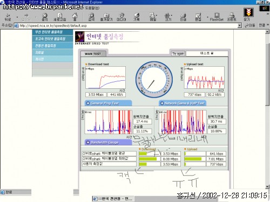Click the 7.81 Mbps maximum upload value
270x202 pixels.
(216, 159)
